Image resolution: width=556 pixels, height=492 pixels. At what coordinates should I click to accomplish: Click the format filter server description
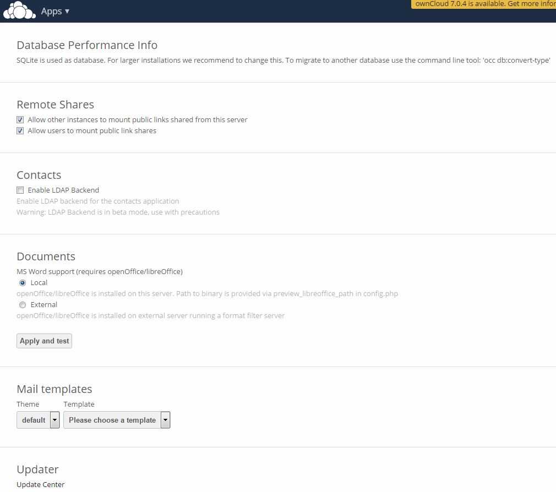(151, 316)
